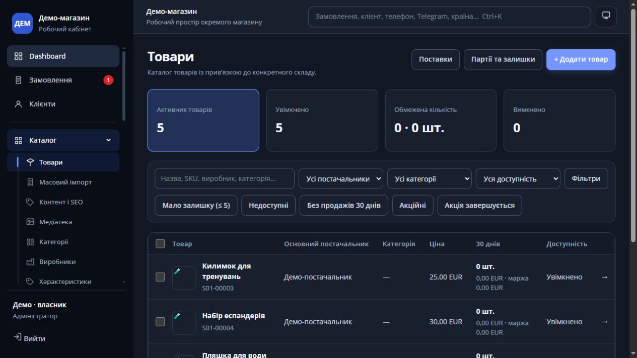Click the Клієнти person icon
637x358 pixels.
(19, 104)
